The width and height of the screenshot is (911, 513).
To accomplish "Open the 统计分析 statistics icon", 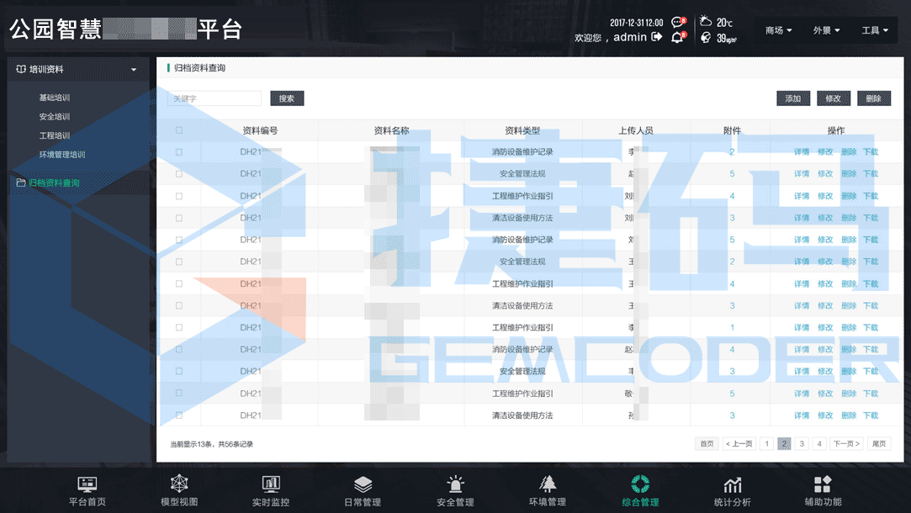I will 732,489.
